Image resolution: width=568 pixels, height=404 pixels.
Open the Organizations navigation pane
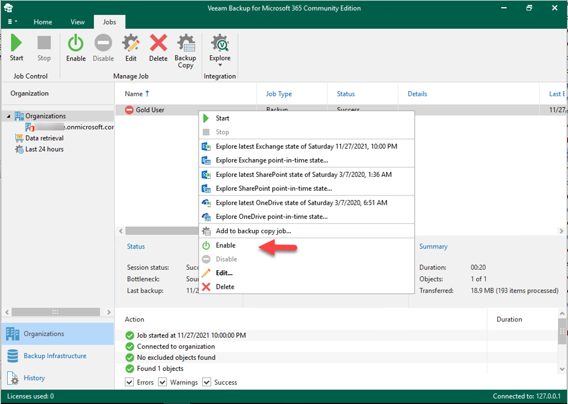pos(58,334)
